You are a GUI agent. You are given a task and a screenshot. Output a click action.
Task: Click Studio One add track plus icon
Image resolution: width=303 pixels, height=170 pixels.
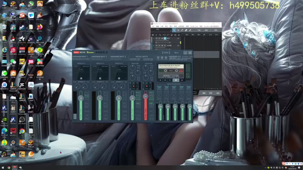pyautogui.click(x=179, y=35)
